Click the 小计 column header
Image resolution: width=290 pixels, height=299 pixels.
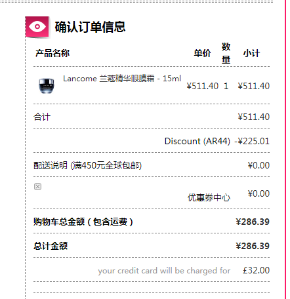point(251,53)
